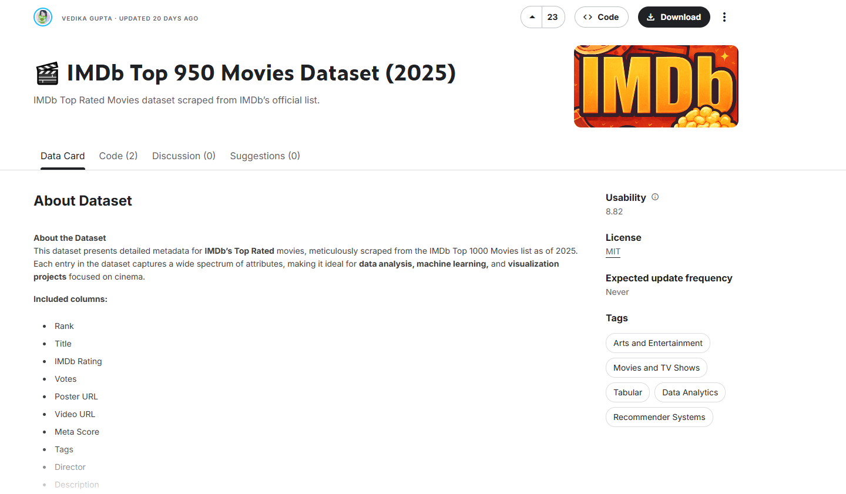Click the 'Description' list item
This screenshot has width=846, height=494.
click(77, 485)
